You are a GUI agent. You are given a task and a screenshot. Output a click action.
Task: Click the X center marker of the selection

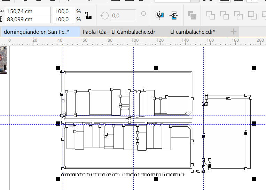[x=156, y=124]
